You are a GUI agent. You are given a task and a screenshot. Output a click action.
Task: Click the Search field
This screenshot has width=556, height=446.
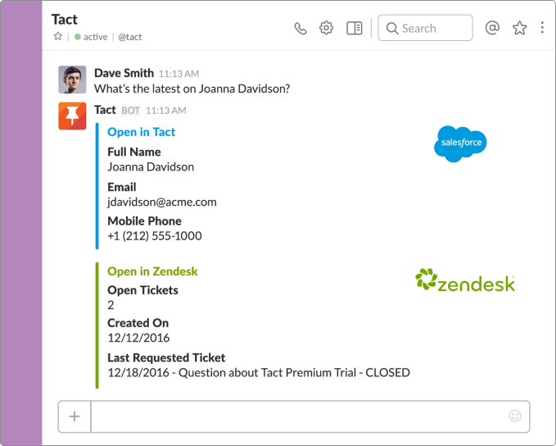[425, 28]
